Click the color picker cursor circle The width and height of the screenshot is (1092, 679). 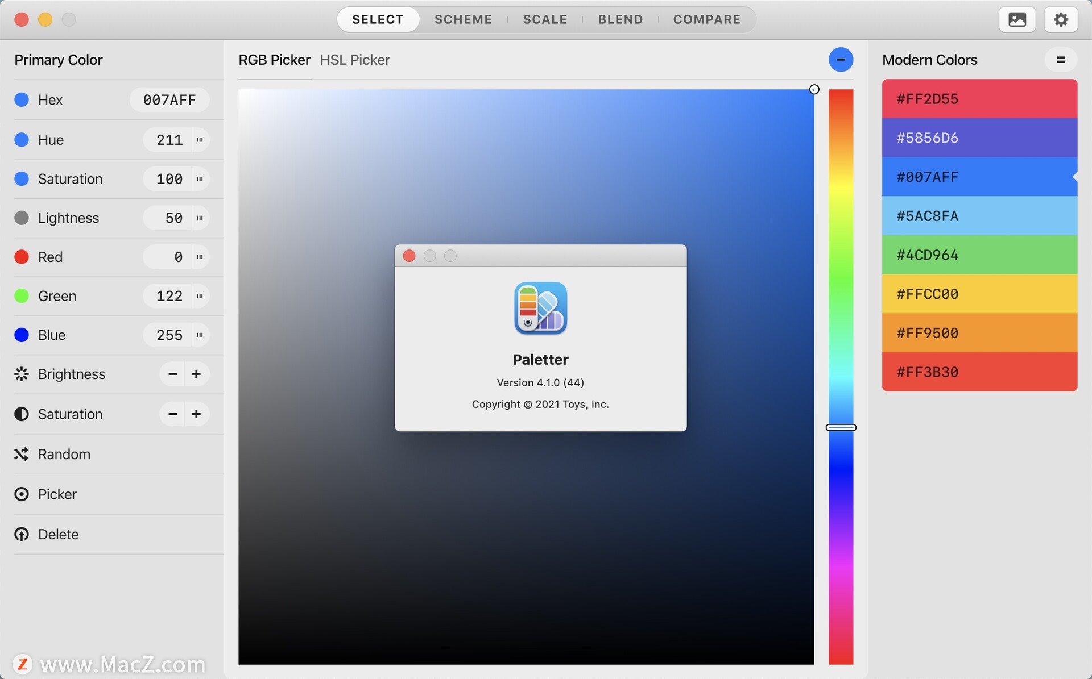point(814,89)
